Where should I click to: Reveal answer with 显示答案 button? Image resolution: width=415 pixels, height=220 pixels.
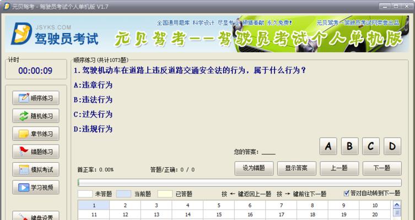click(x=297, y=168)
